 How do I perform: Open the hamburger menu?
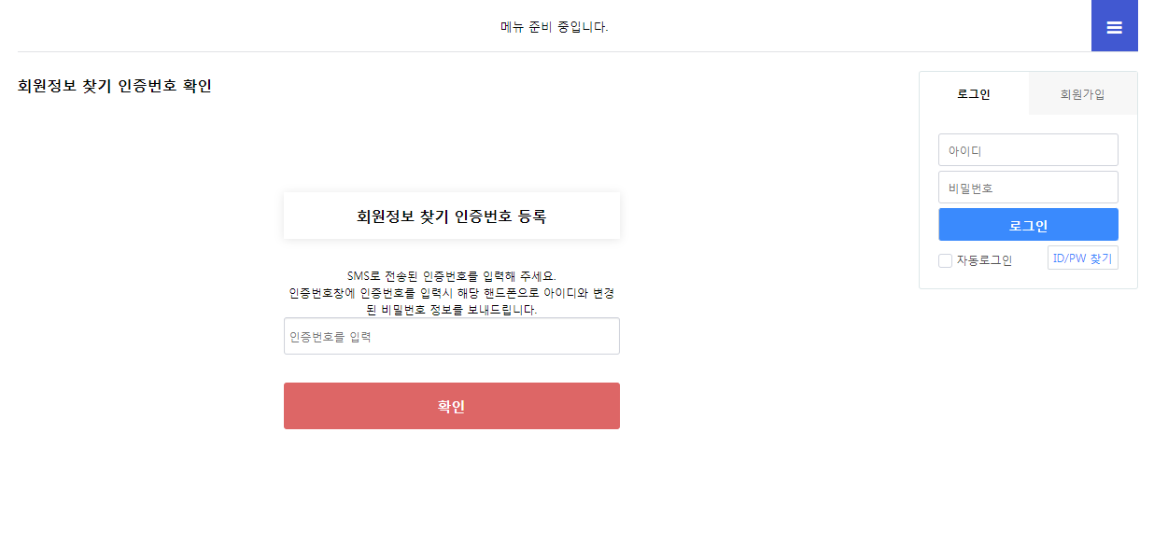1114,26
